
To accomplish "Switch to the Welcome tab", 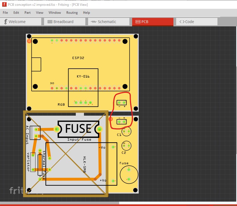I will tap(21, 22).
